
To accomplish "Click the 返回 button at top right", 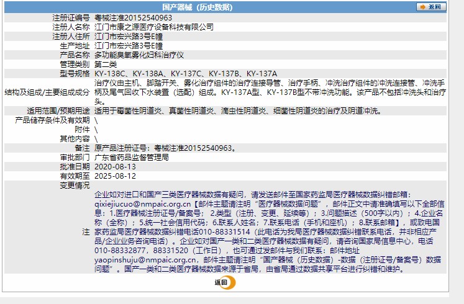I will (431, 7).
